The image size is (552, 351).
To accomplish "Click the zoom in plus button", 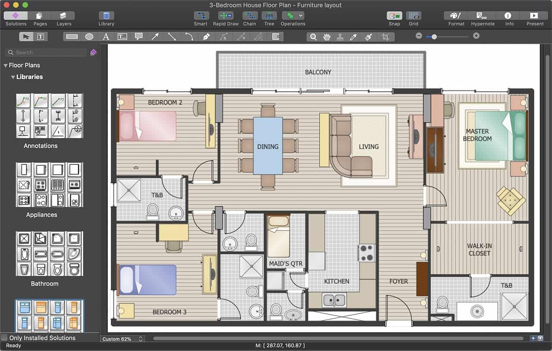I will click(x=476, y=36).
